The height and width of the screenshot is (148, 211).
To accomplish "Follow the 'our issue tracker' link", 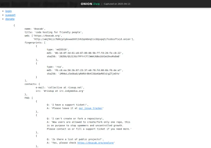I will coord(91,108).
